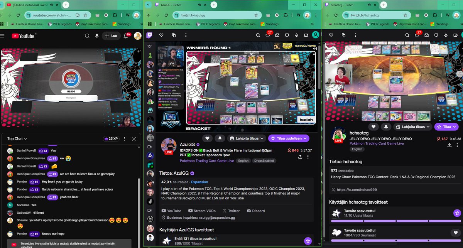The width and height of the screenshot is (463, 248).
Task: Open YouTube notifications bell
Action: coord(126,36)
